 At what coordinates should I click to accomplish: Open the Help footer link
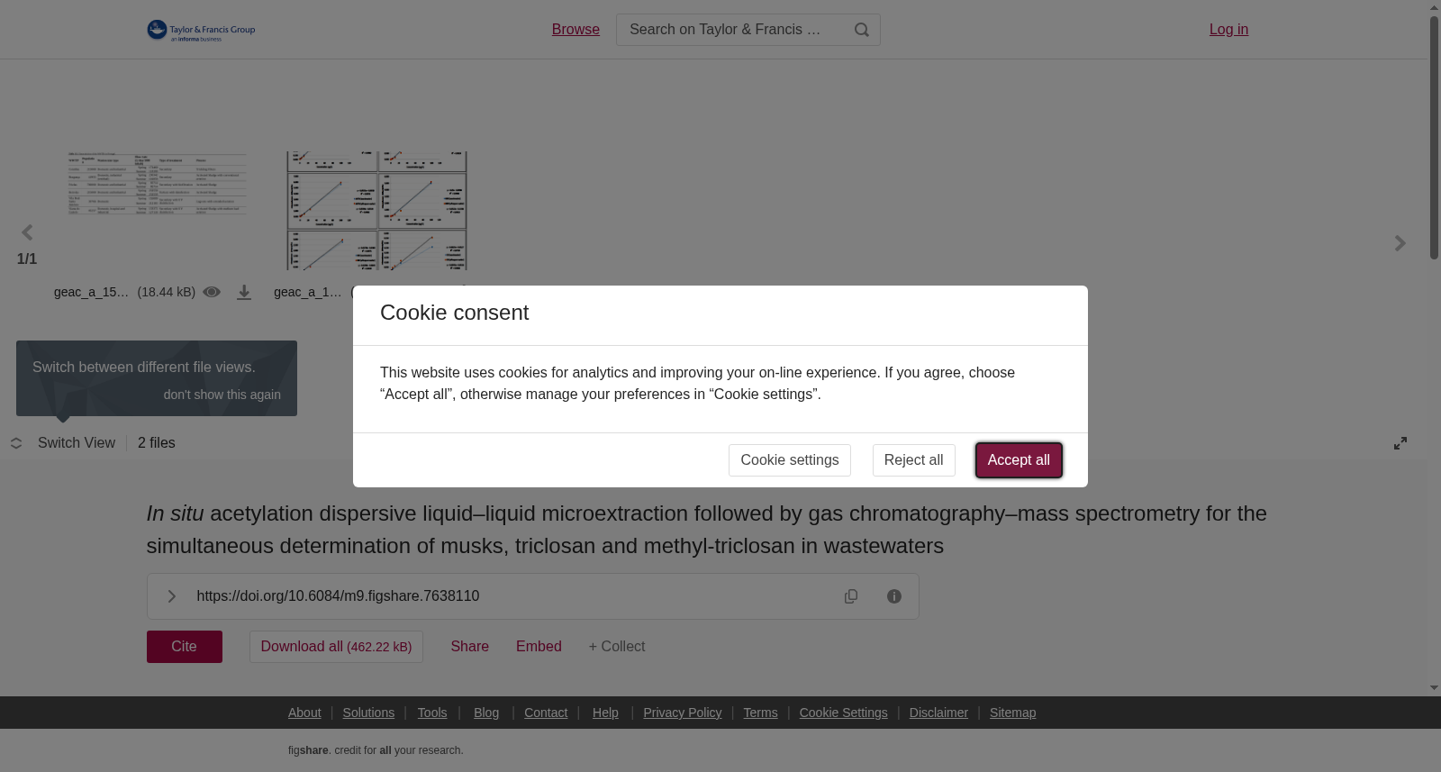(605, 713)
